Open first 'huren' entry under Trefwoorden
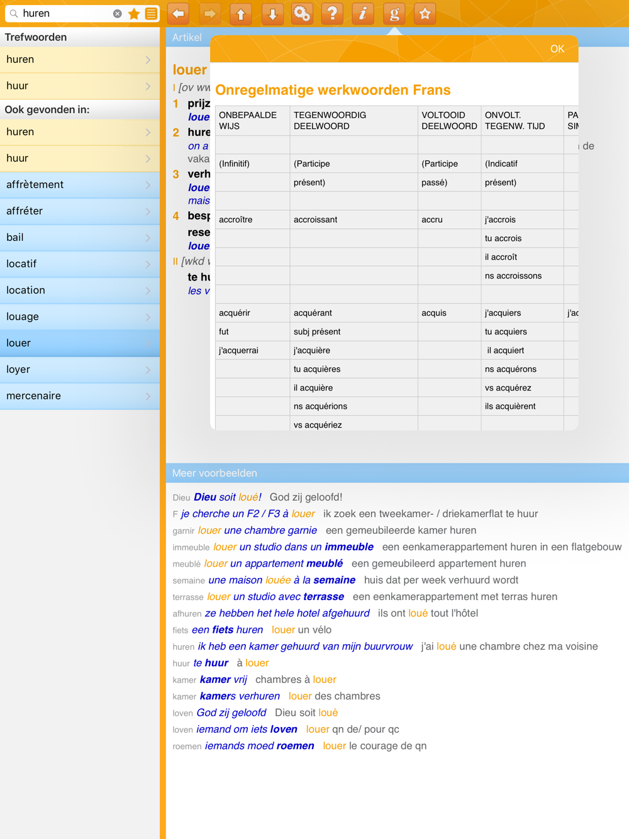The height and width of the screenshot is (839, 629). point(80,60)
